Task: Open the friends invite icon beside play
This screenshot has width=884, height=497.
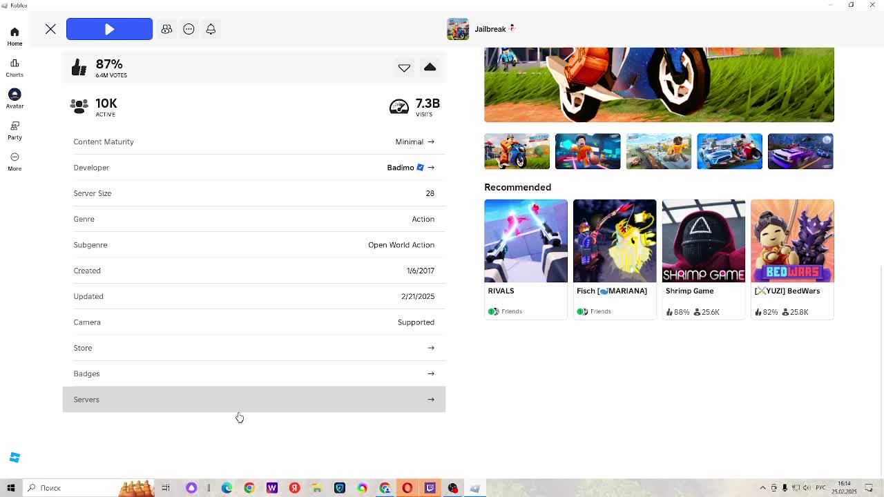Action: (166, 29)
